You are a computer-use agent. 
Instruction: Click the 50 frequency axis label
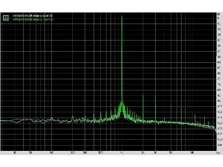pos(30,153)
